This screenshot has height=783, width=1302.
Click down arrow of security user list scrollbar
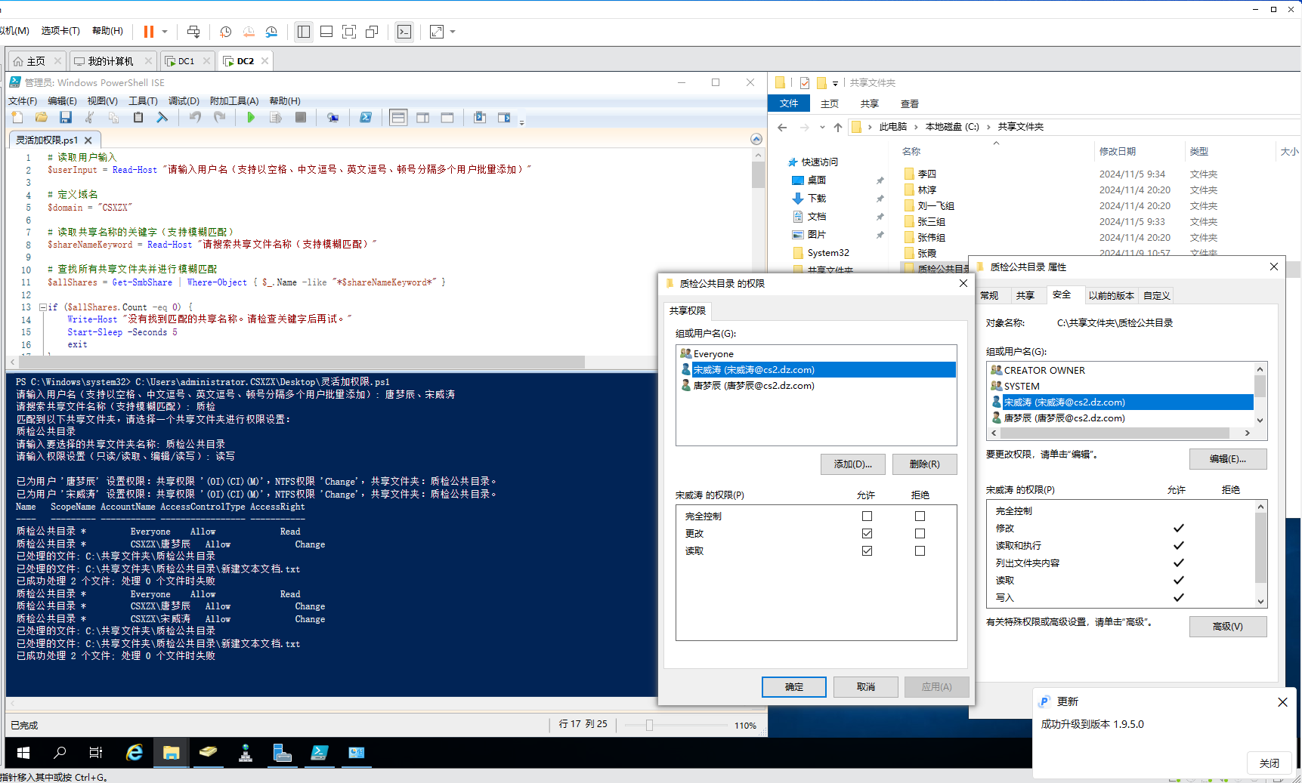click(x=1260, y=421)
